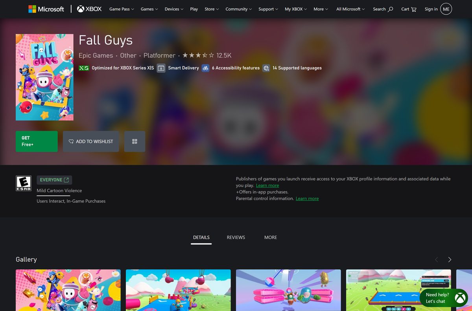
Task: Click the Fall Guys title heading
Action: coord(106,40)
